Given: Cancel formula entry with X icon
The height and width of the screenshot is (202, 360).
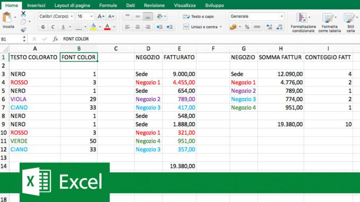Looking at the screenshot, I should 34,39.
